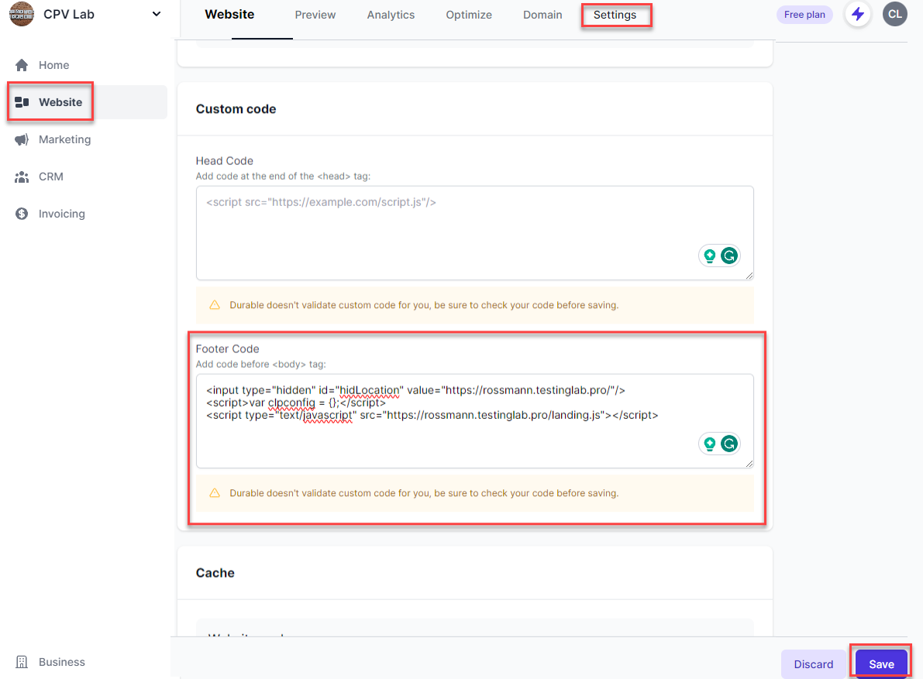Click inside the Head Code textarea

coord(474,233)
